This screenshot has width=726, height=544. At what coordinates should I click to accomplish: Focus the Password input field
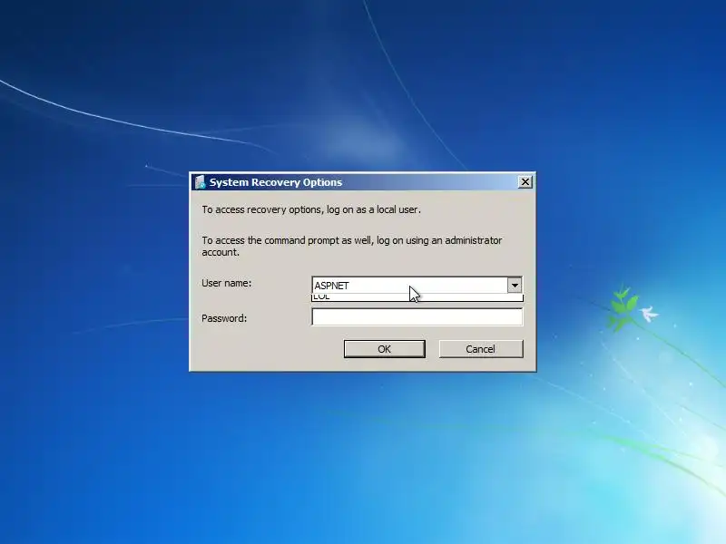click(417, 316)
